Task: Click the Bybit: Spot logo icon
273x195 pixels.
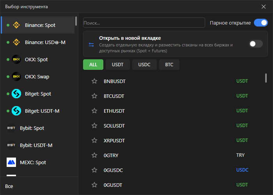Action: 11,128
